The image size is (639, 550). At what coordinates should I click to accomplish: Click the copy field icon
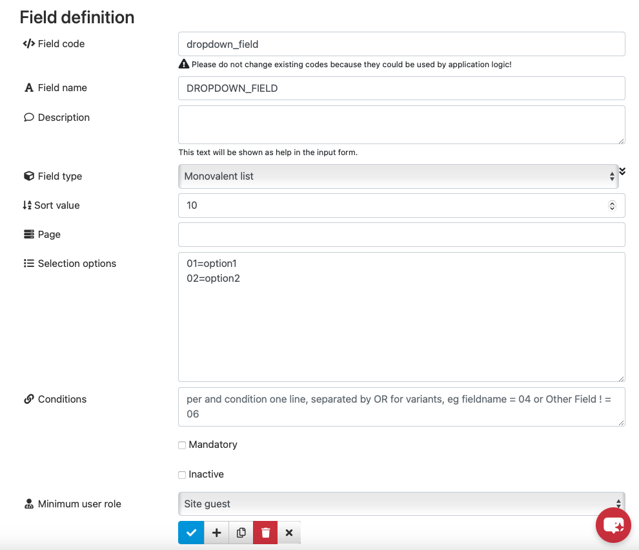point(241,533)
